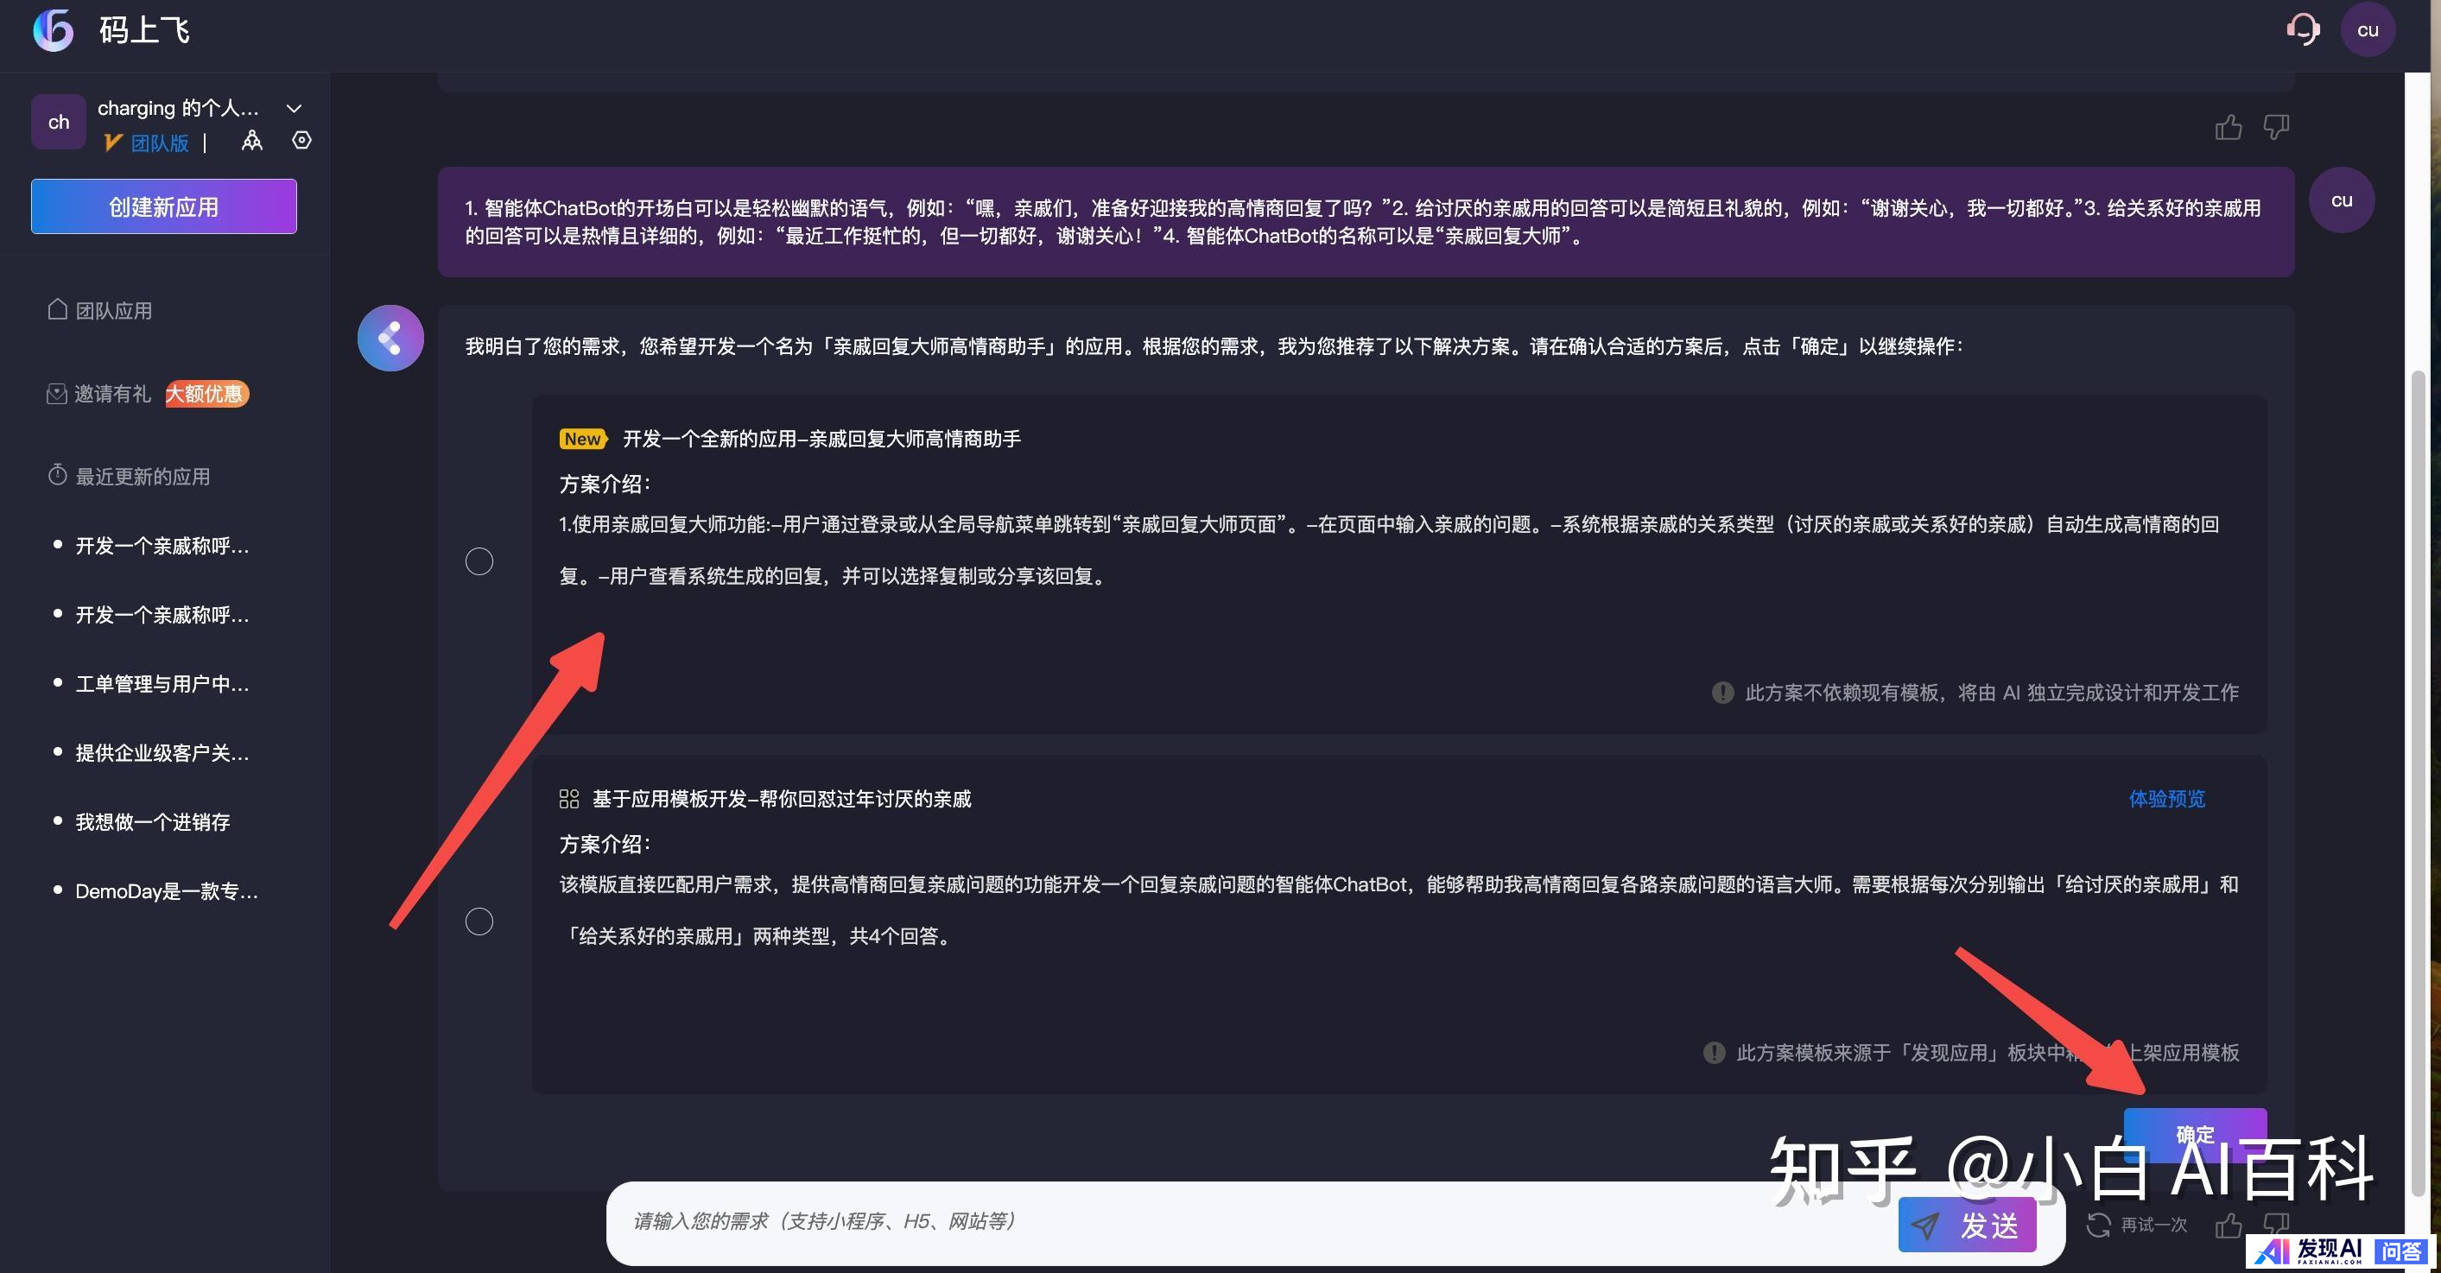The image size is (2441, 1273).
Task: Open the cu user avatar menu
Action: (x=2367, y=29)
